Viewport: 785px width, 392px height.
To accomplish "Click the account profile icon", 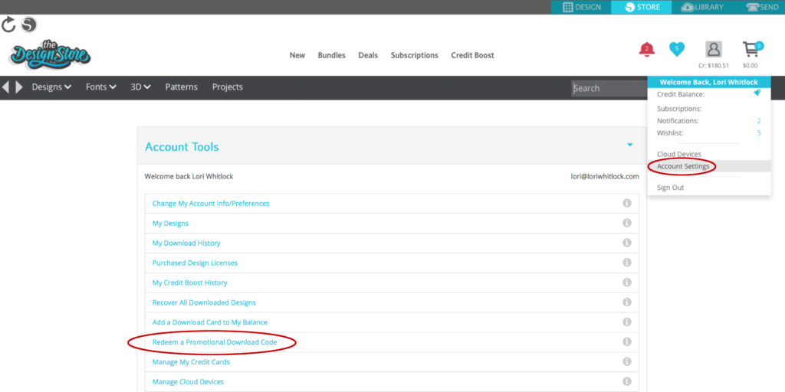I will point(714,50).
